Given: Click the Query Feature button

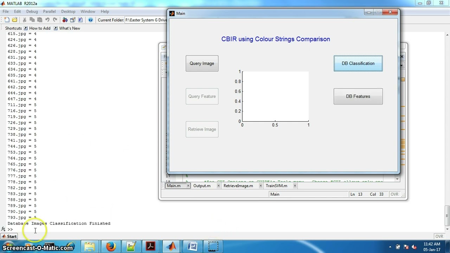Looking at the screenshot, I should (x=202, y=96).
